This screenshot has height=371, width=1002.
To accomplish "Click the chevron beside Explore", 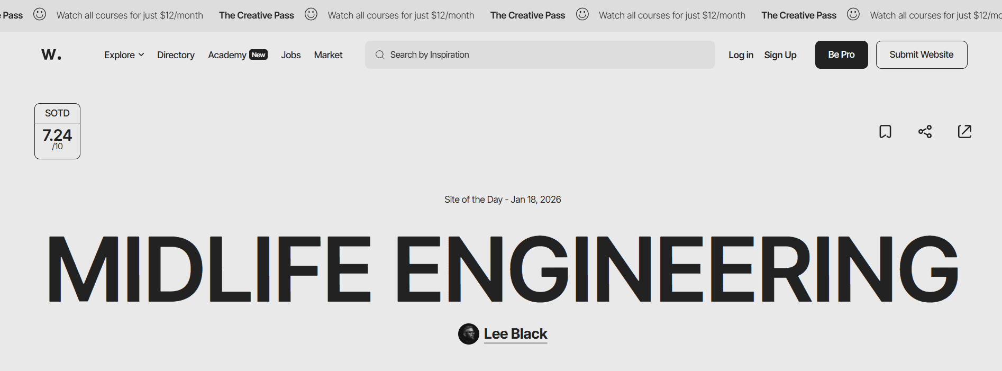I will [x=141, y=55].
